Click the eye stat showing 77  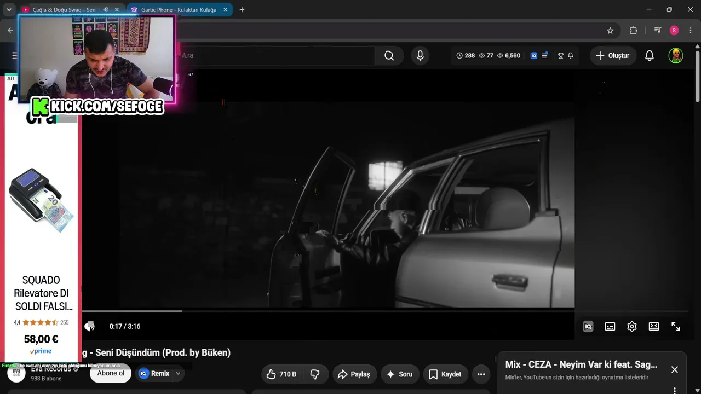tap(486, 55)
